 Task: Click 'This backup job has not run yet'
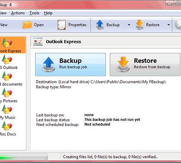coord(112,120)
